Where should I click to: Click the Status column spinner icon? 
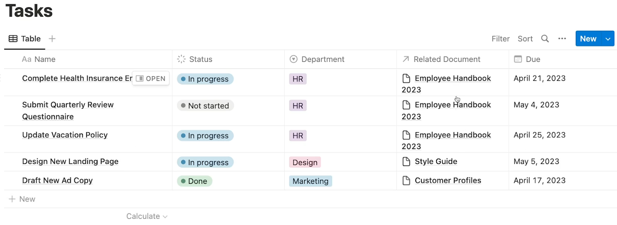pos(181,59)
